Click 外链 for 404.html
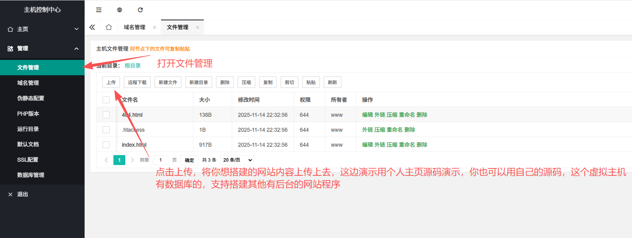This screenshot has height=238, width=632. tap(380, 115)
